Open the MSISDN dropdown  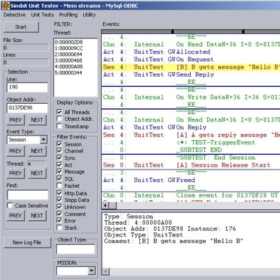(91, 271)
